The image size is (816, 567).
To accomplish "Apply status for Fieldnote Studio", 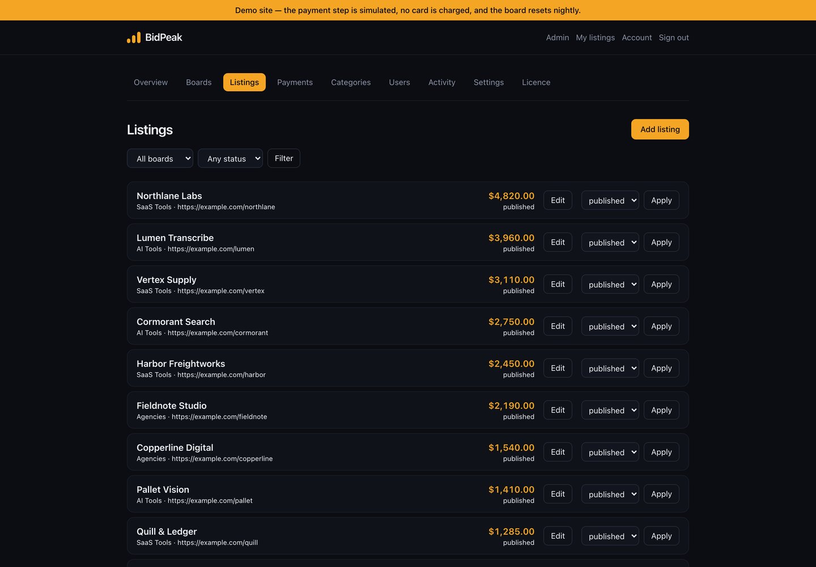I will coord(661,410).
